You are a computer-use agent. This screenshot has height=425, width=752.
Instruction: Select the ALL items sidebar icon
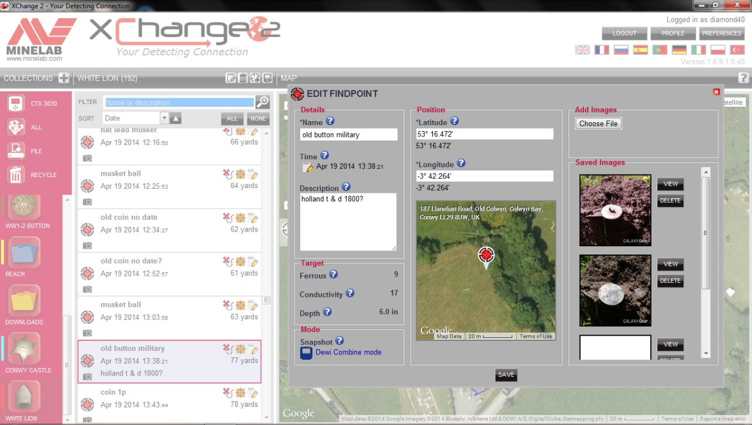(x=15, y=127)
